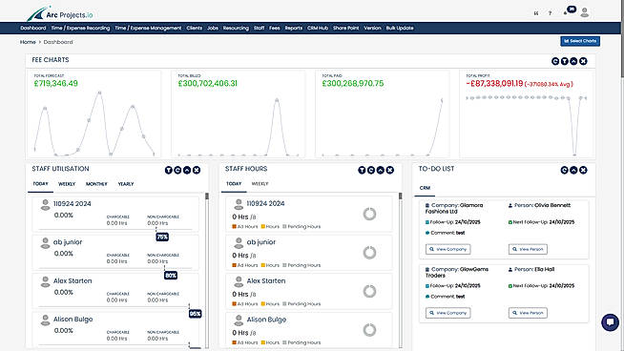Viewport: 624px width, 351px height.
Task: Open the live chat bubble
Action: tap(610, 322)
